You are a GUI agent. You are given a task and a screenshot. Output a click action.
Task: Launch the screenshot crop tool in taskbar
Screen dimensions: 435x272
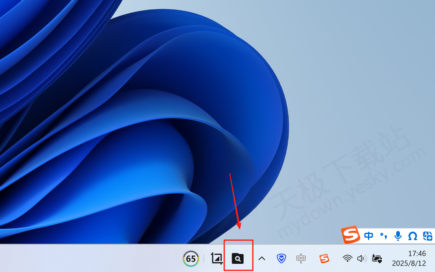(x=216, y=258)
